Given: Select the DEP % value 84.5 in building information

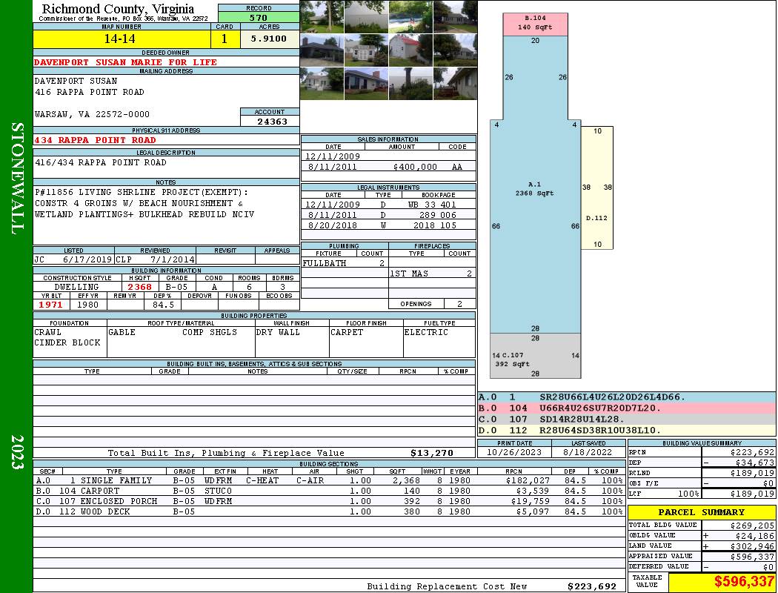Looking at the screenshot, I should [163, 305].
